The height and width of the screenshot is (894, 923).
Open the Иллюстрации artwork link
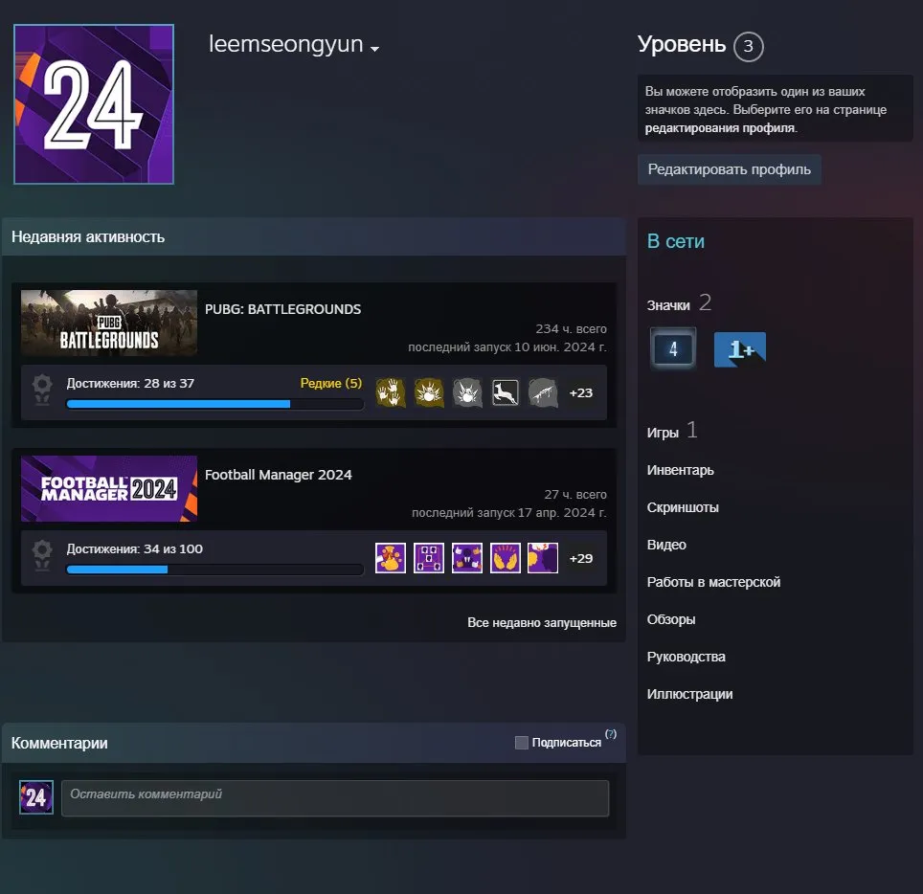[x=690, y=695]
